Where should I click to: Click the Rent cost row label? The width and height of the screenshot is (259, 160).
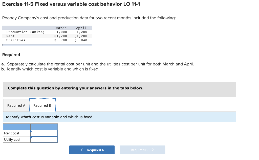coord(11,133)
